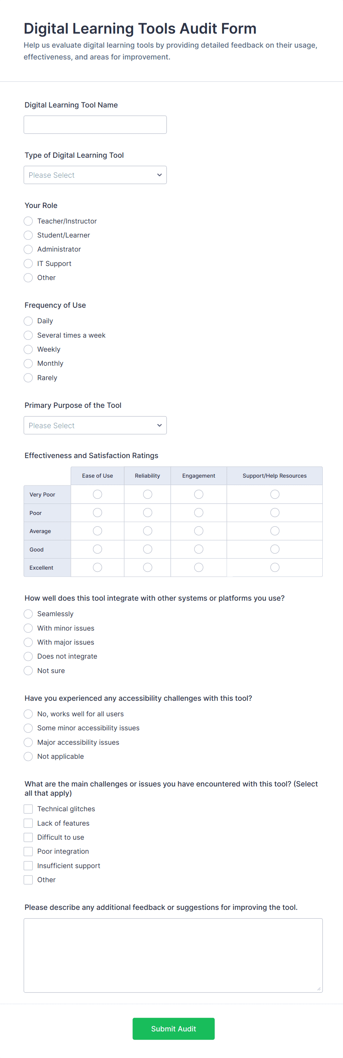Screen dimensions: 343x1058
Task: Click the additional feedback text area
Action: pyautogui.click(x=173, y=955)
